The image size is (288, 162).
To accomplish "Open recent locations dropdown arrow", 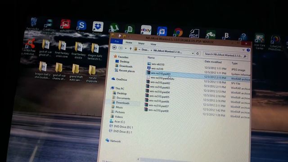I will pos(126,48).
